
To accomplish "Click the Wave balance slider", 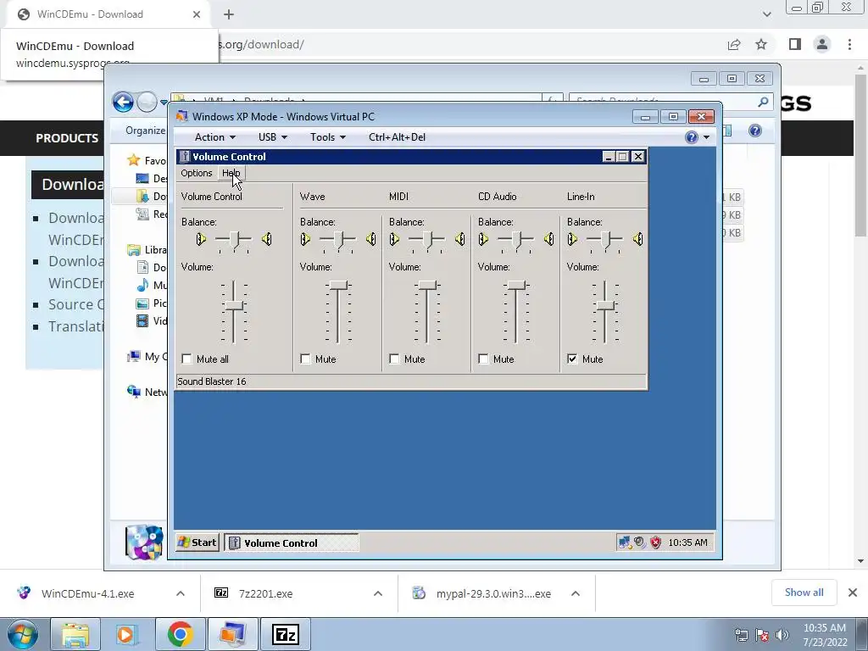I will [337, 240].
